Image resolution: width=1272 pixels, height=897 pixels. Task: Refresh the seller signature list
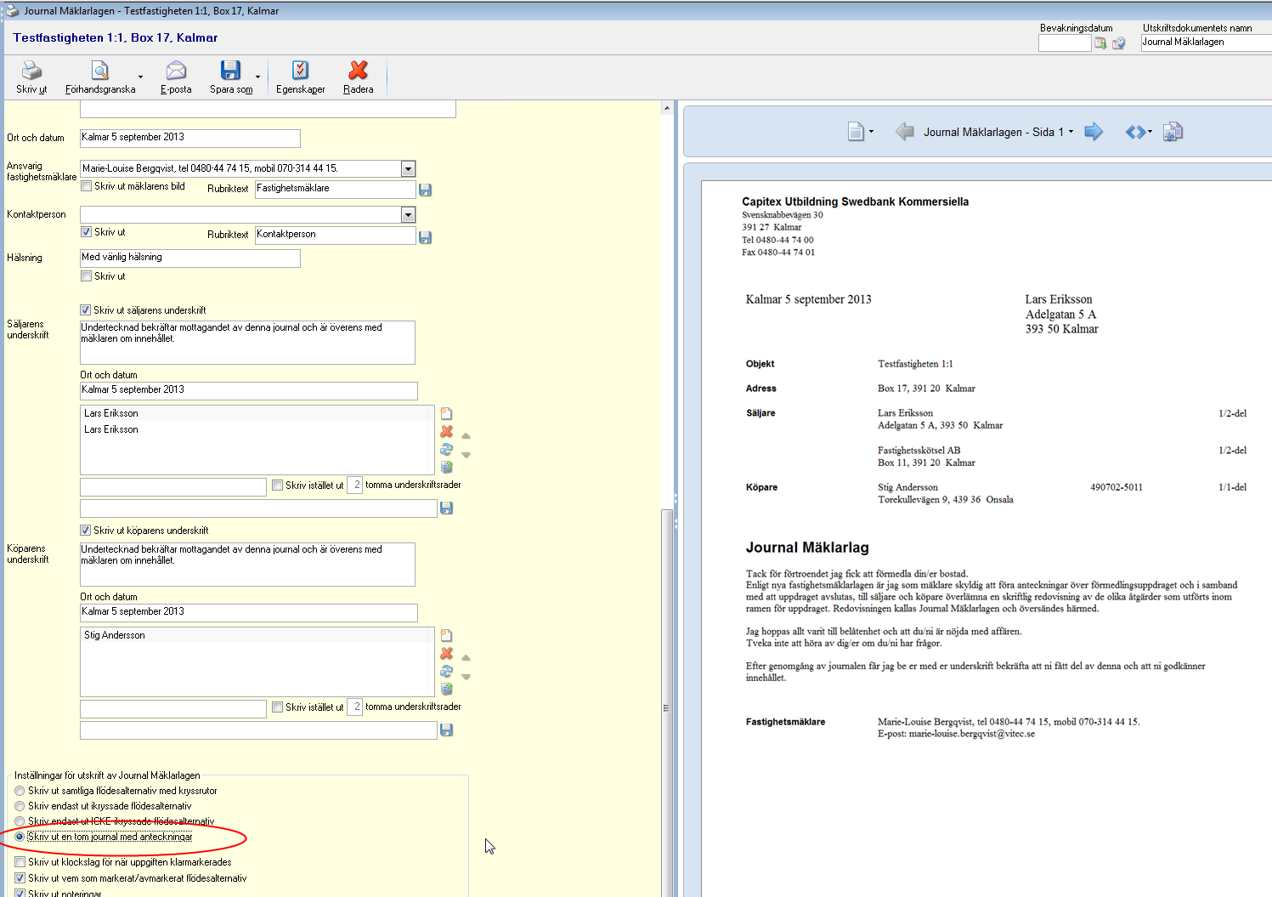(446, 450)
